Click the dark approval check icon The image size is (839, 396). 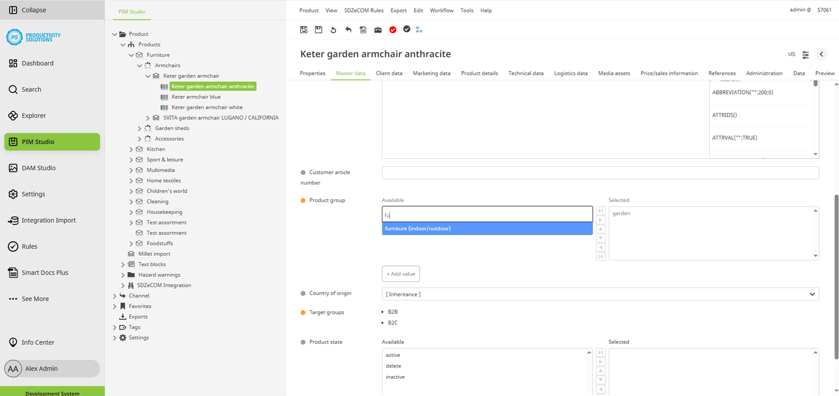407,30
